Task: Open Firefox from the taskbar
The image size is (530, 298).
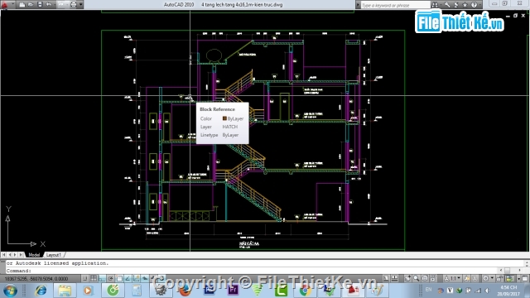Action: pyautogui.click(x=185, y=291)
